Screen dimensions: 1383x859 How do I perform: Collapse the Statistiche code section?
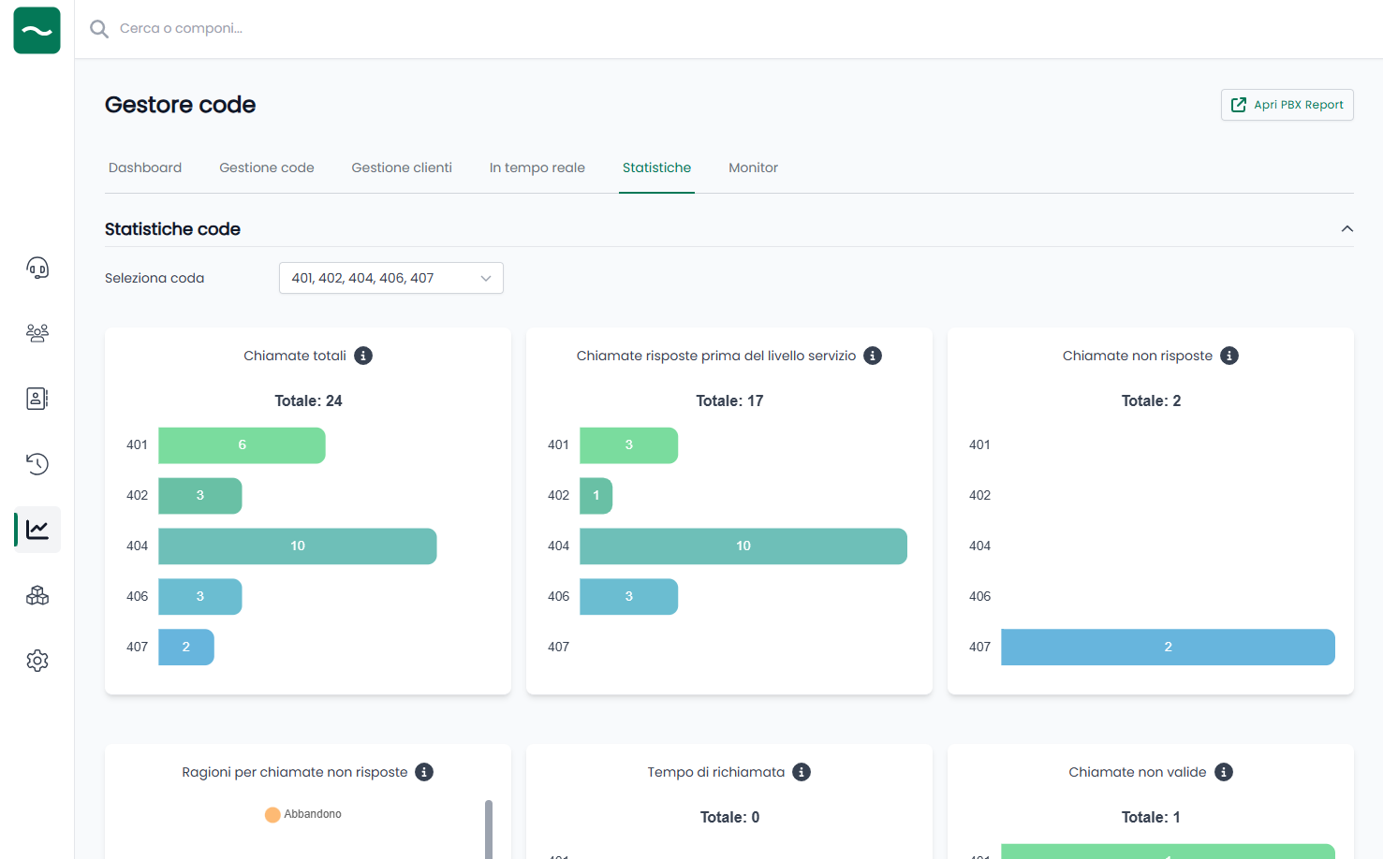[x=1346, y=229]
